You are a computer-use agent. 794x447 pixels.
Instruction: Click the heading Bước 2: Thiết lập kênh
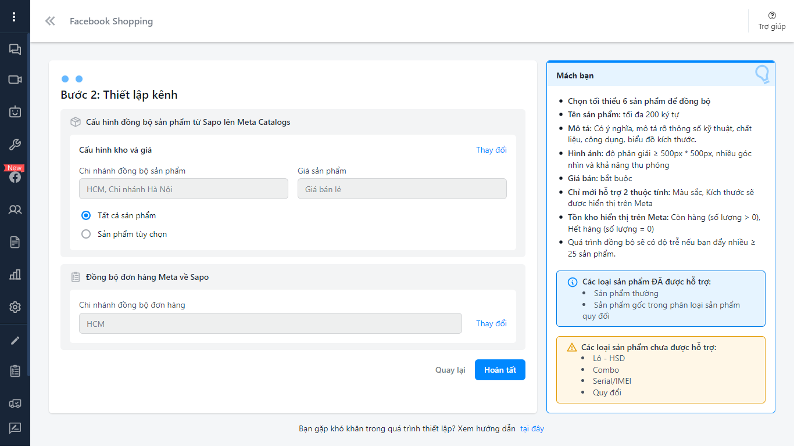pos(119,95)
